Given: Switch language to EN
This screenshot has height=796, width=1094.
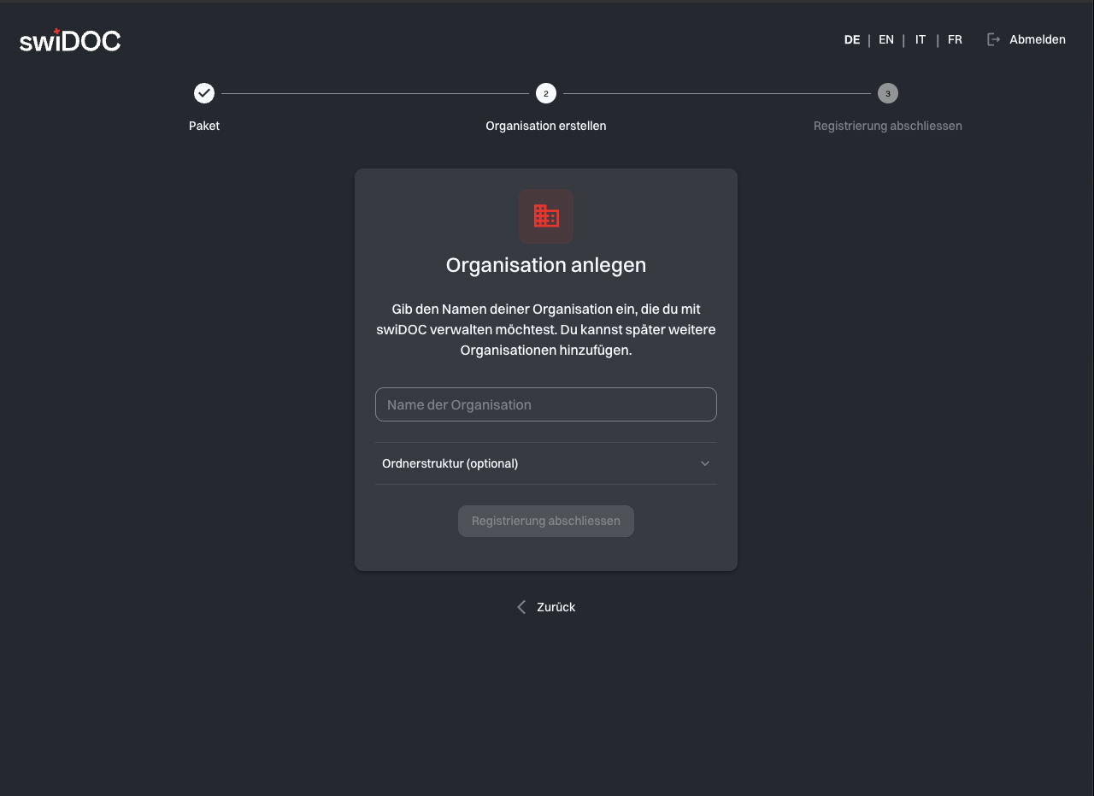Looking at the screenshot, I should pyautogui.click(x=886, y=39).
